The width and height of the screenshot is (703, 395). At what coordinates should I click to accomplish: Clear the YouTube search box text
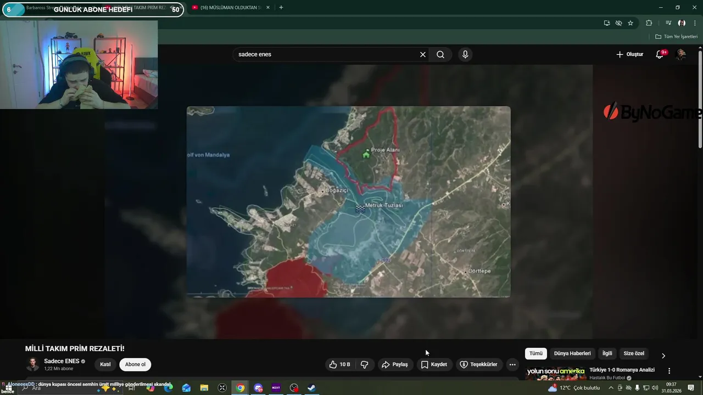point(423,54)
